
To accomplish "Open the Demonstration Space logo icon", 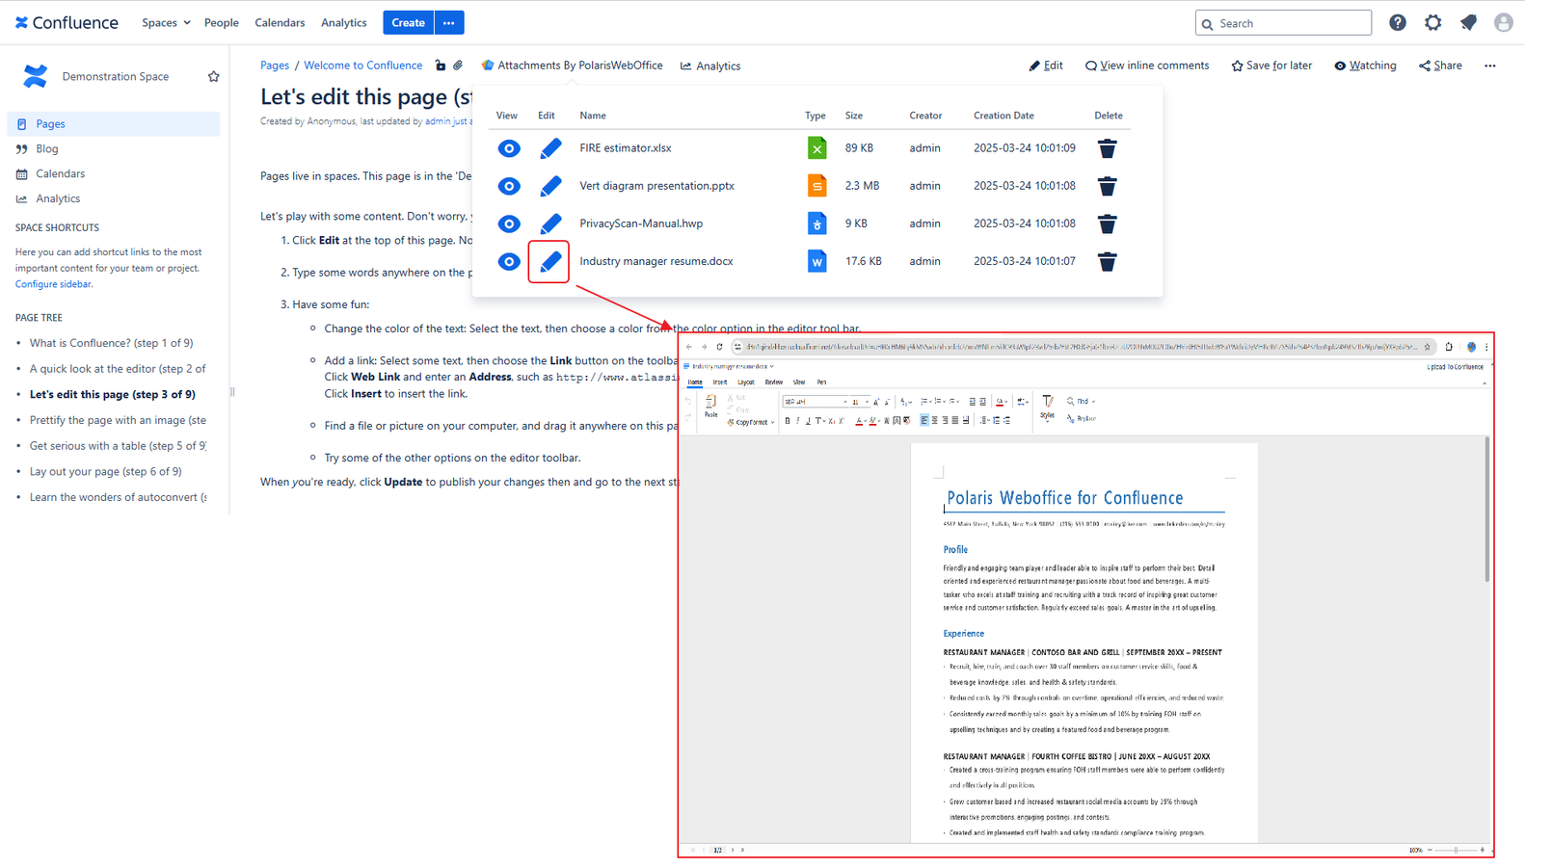I will click(36, 76).
